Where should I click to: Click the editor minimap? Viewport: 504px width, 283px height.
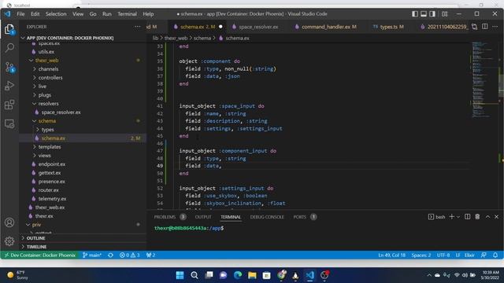[x=484, y=80]
